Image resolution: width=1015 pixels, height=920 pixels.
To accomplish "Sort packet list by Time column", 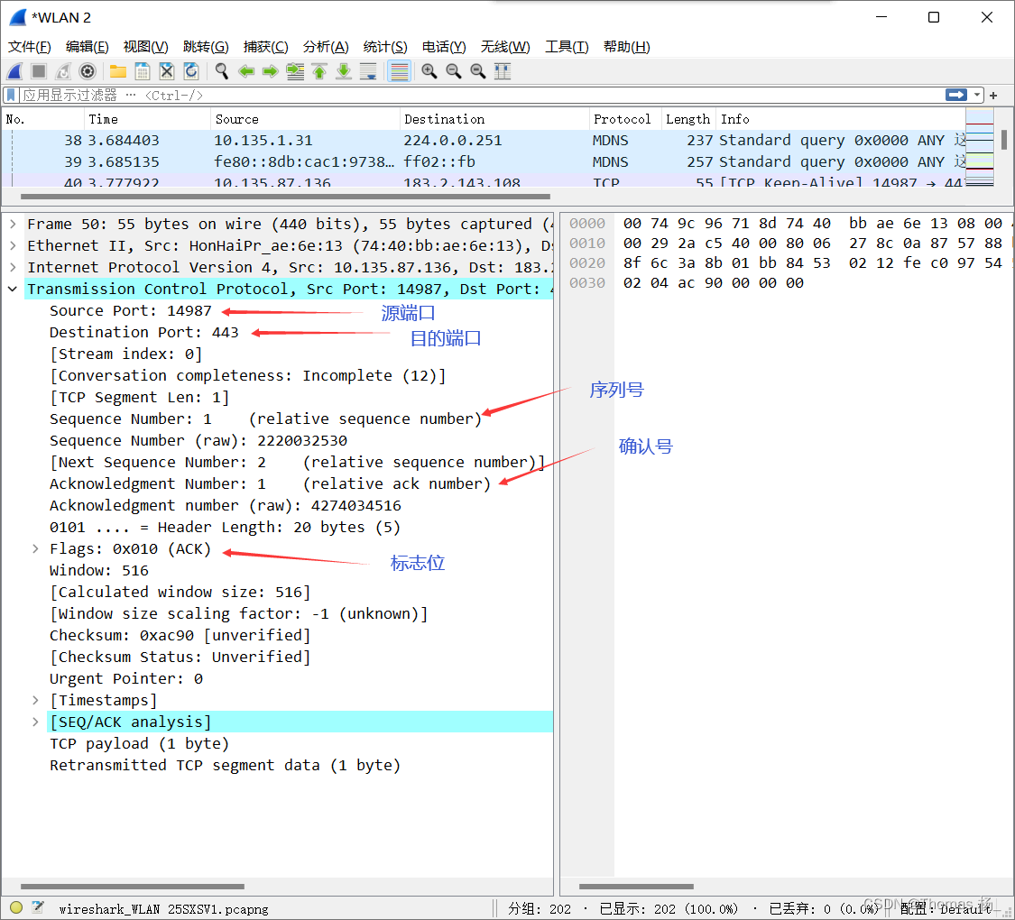I will point(147,119).
